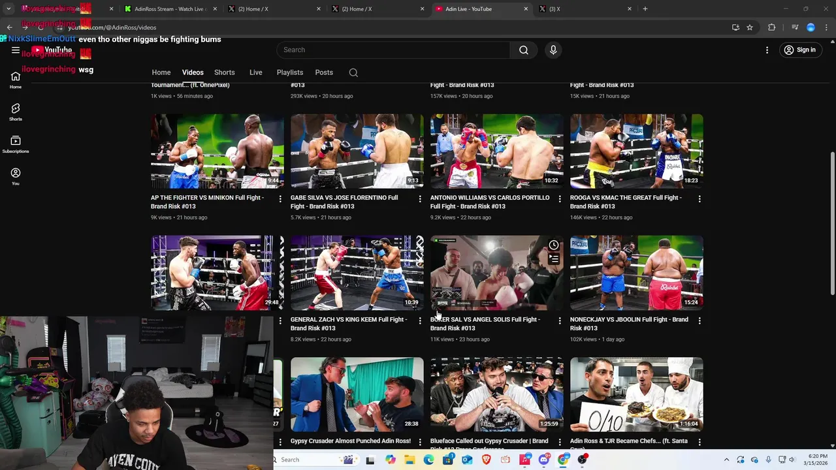Open options for NONECKJAY VS JBOOLIN video
Image resolution: width=836 pixels, height=470 pixels.
tap(699, 321)
